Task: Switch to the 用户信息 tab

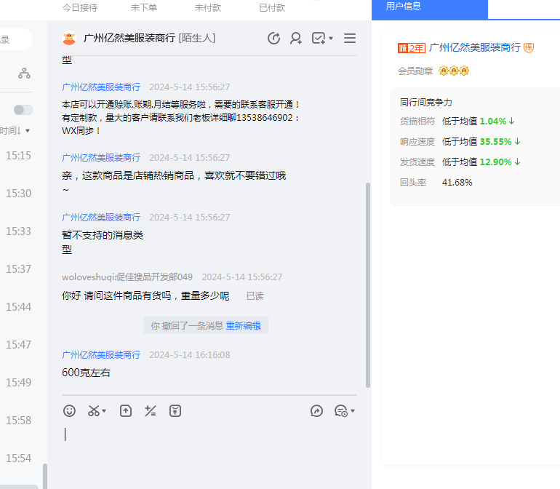Action: coord(429,7)
